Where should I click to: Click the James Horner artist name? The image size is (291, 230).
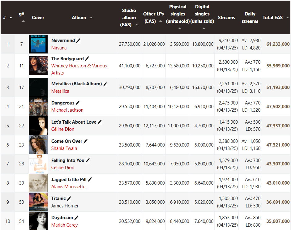tap(65, 206)
